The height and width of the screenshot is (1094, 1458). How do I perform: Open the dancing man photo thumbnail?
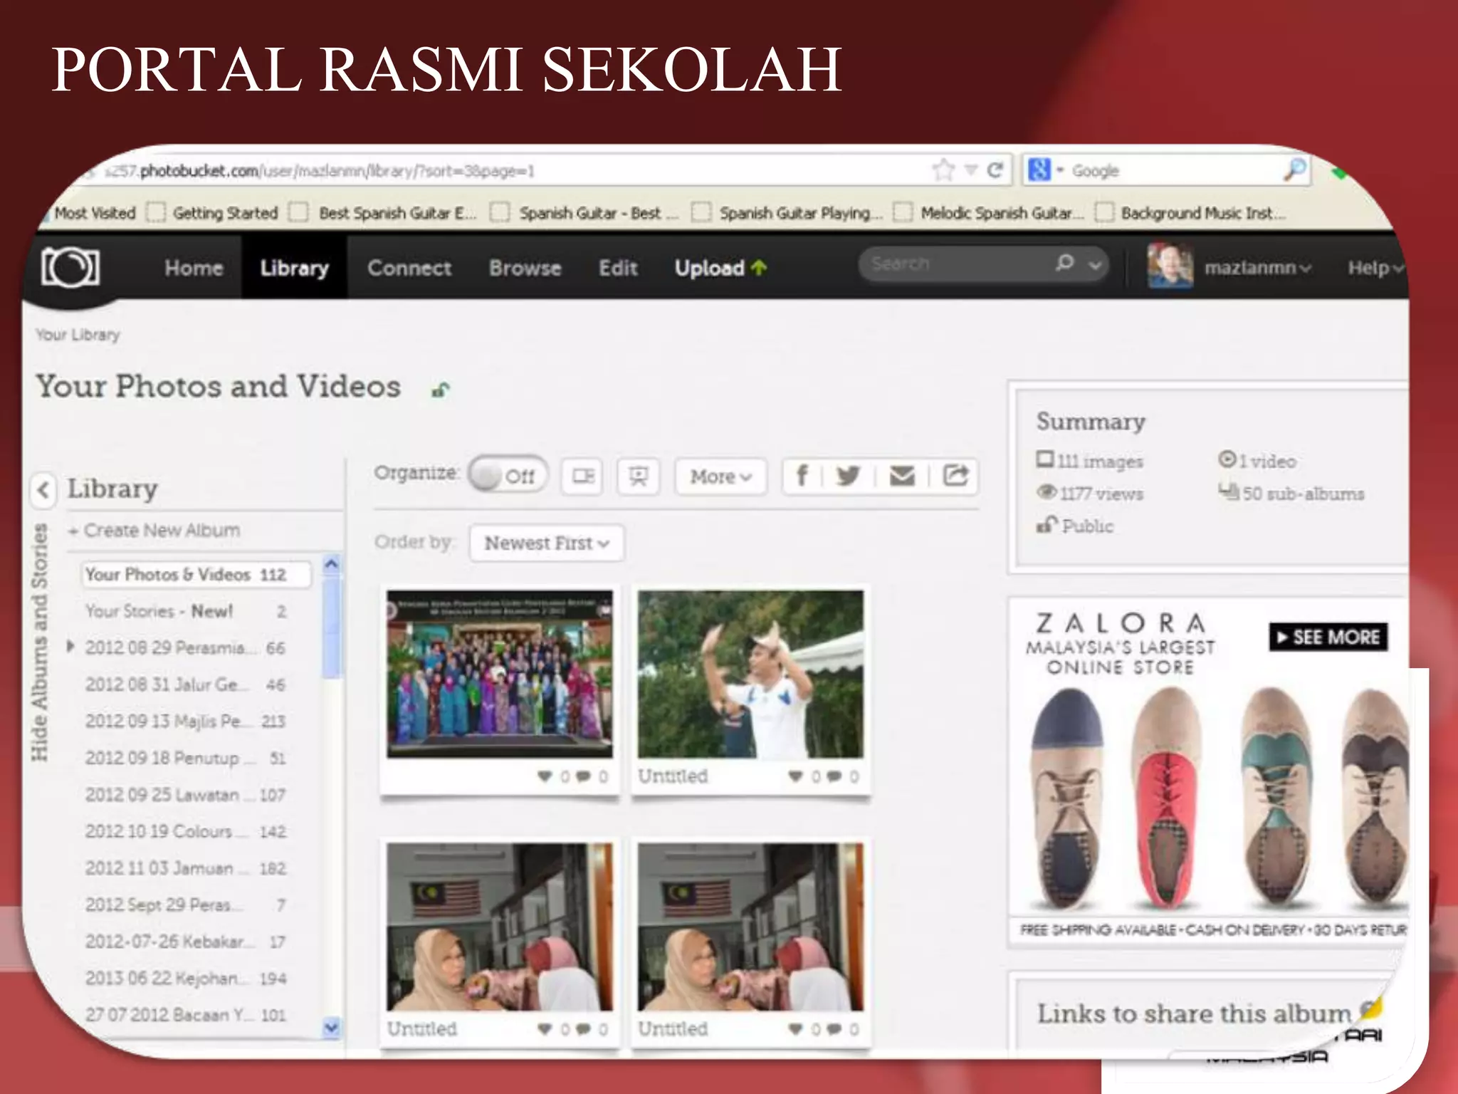(750, 674)
